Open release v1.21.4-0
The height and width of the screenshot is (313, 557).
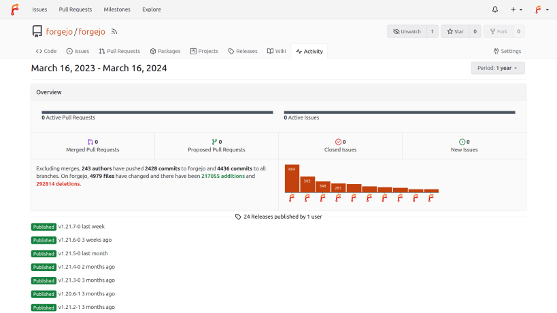(x=69, y=267)
